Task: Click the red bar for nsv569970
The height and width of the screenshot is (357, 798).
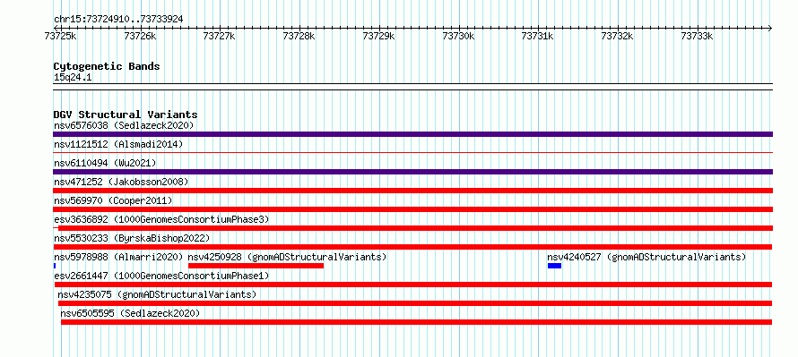Action: 412,209
